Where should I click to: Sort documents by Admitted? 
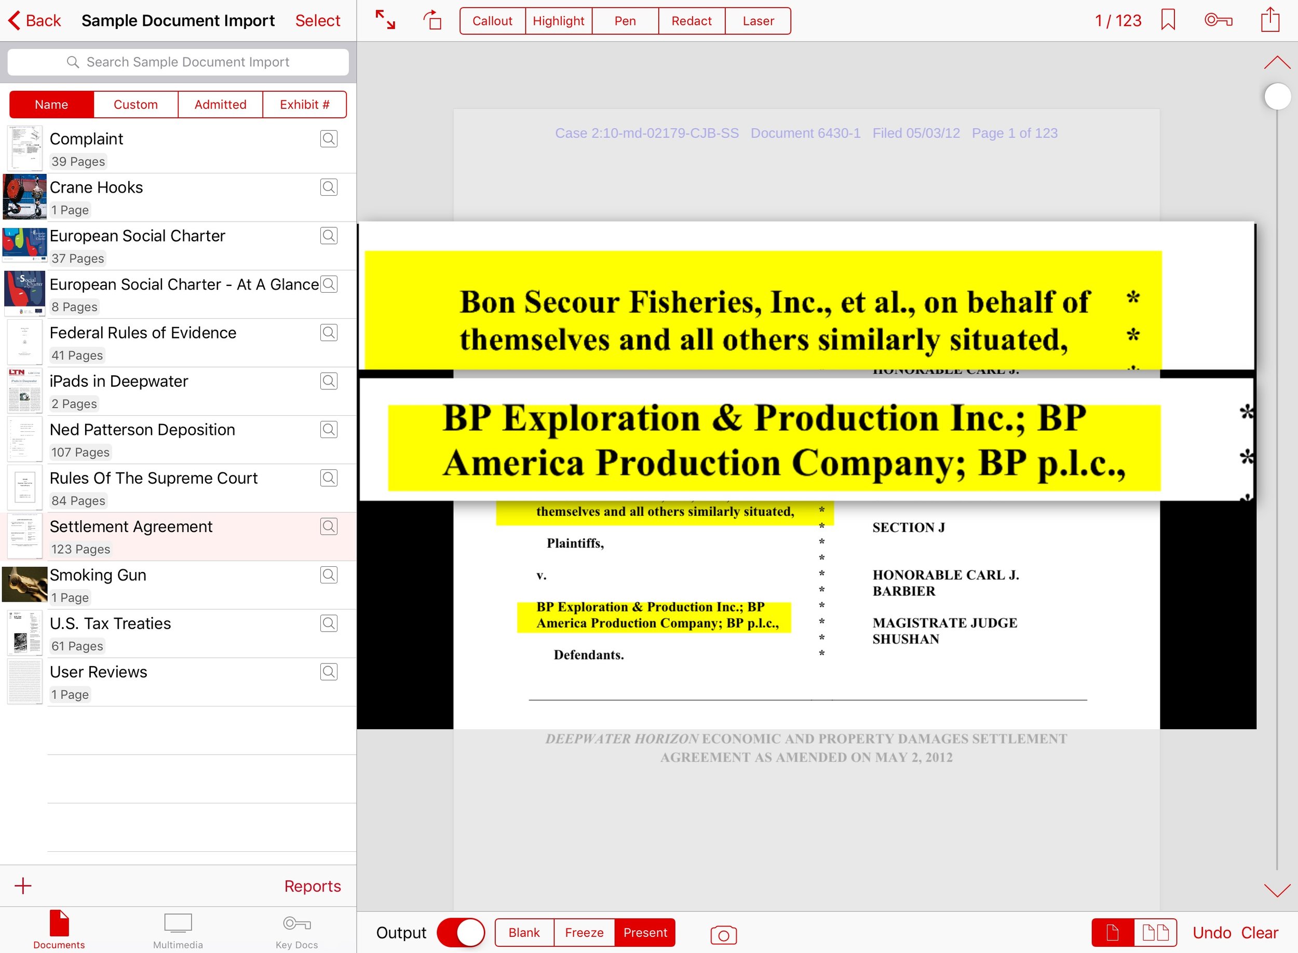(220, 104)
